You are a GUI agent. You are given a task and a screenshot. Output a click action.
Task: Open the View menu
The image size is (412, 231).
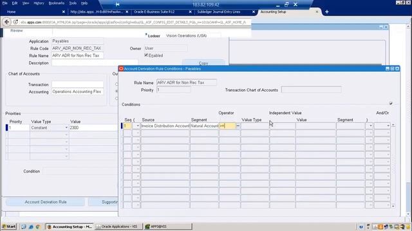26,3
